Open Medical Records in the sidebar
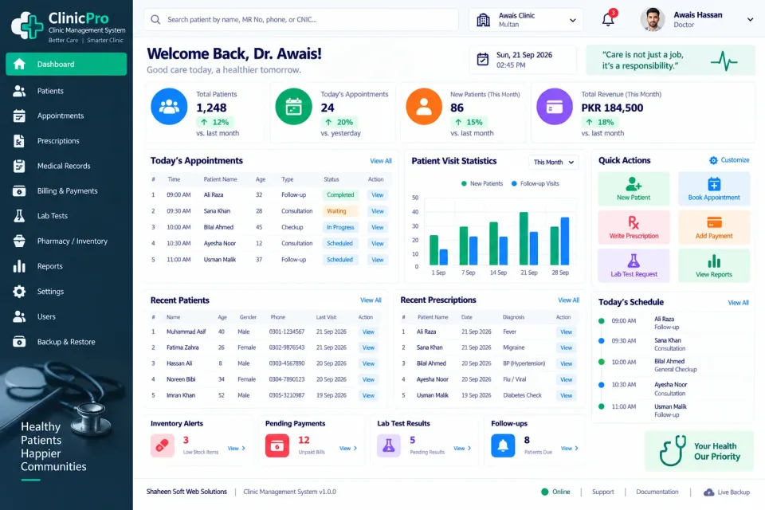The height and width of the screenshot is (510, 765). tap(66, 166)
